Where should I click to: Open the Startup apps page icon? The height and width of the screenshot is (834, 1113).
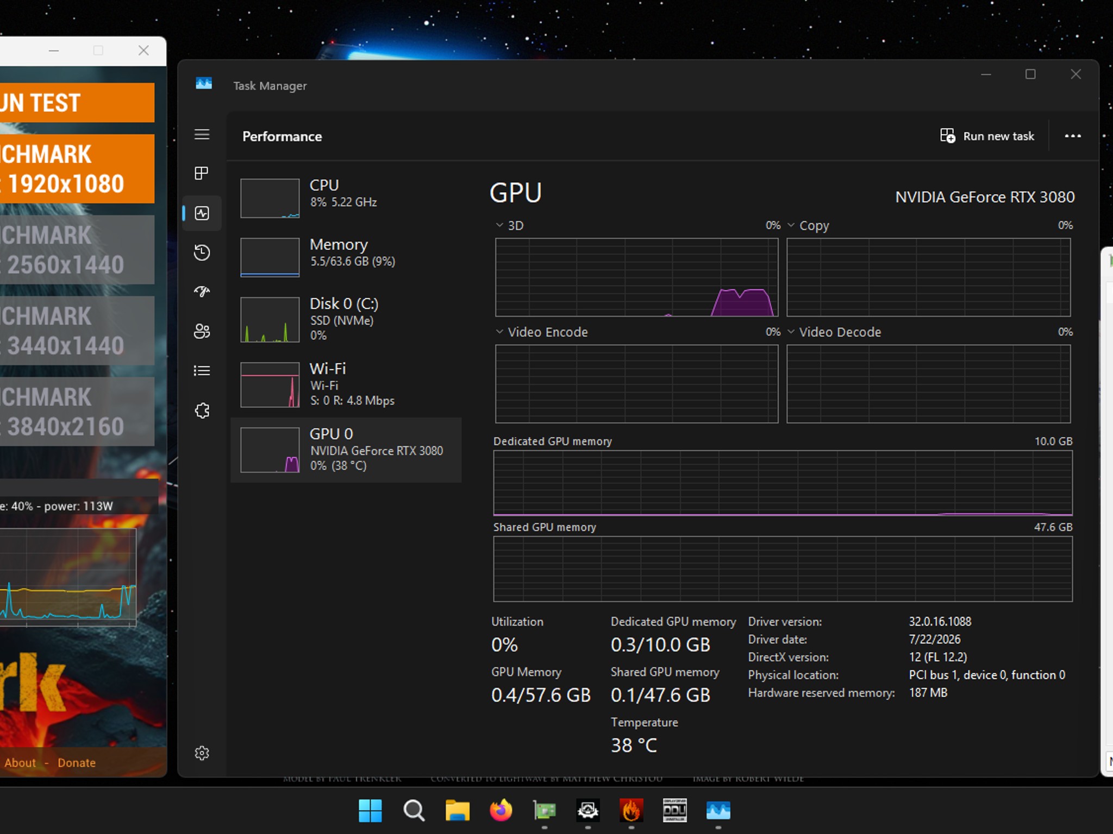(202, 292)
